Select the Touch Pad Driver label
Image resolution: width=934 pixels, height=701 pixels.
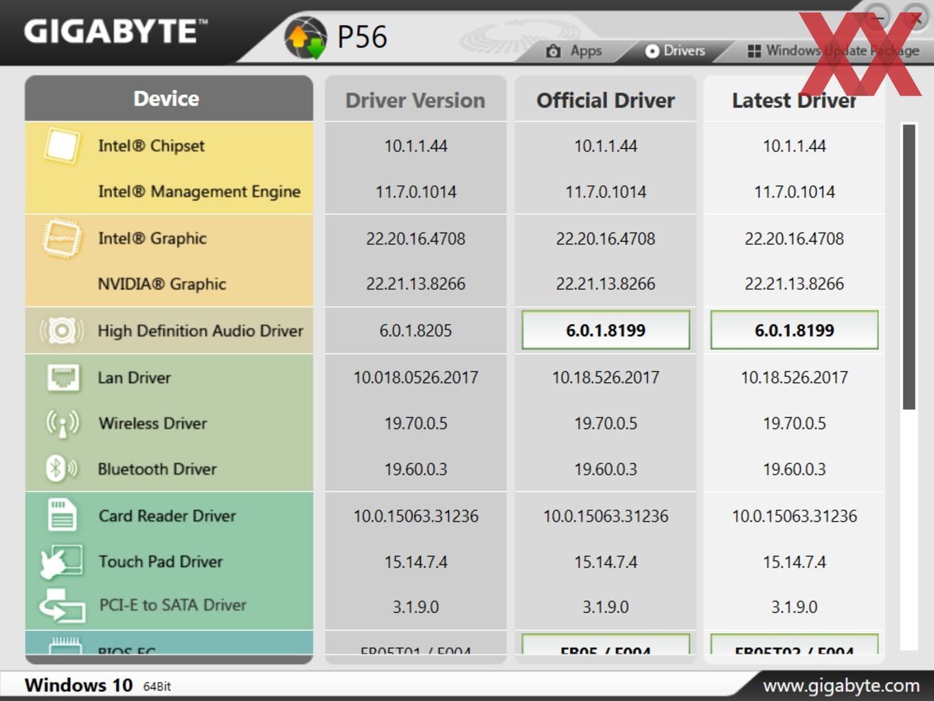coord(161,562)
